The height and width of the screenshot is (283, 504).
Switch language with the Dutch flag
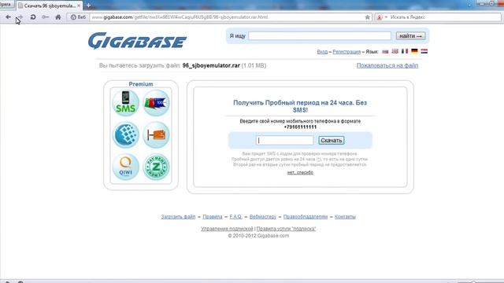click(424, 51)
